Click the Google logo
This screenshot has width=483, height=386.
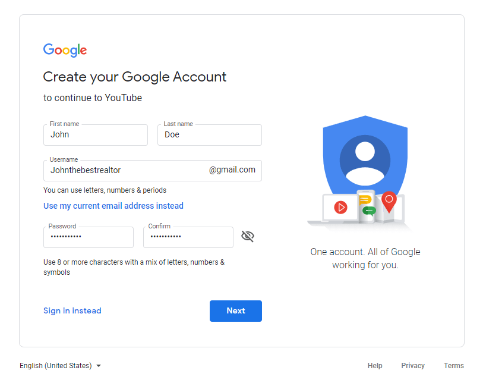[65, 51]
